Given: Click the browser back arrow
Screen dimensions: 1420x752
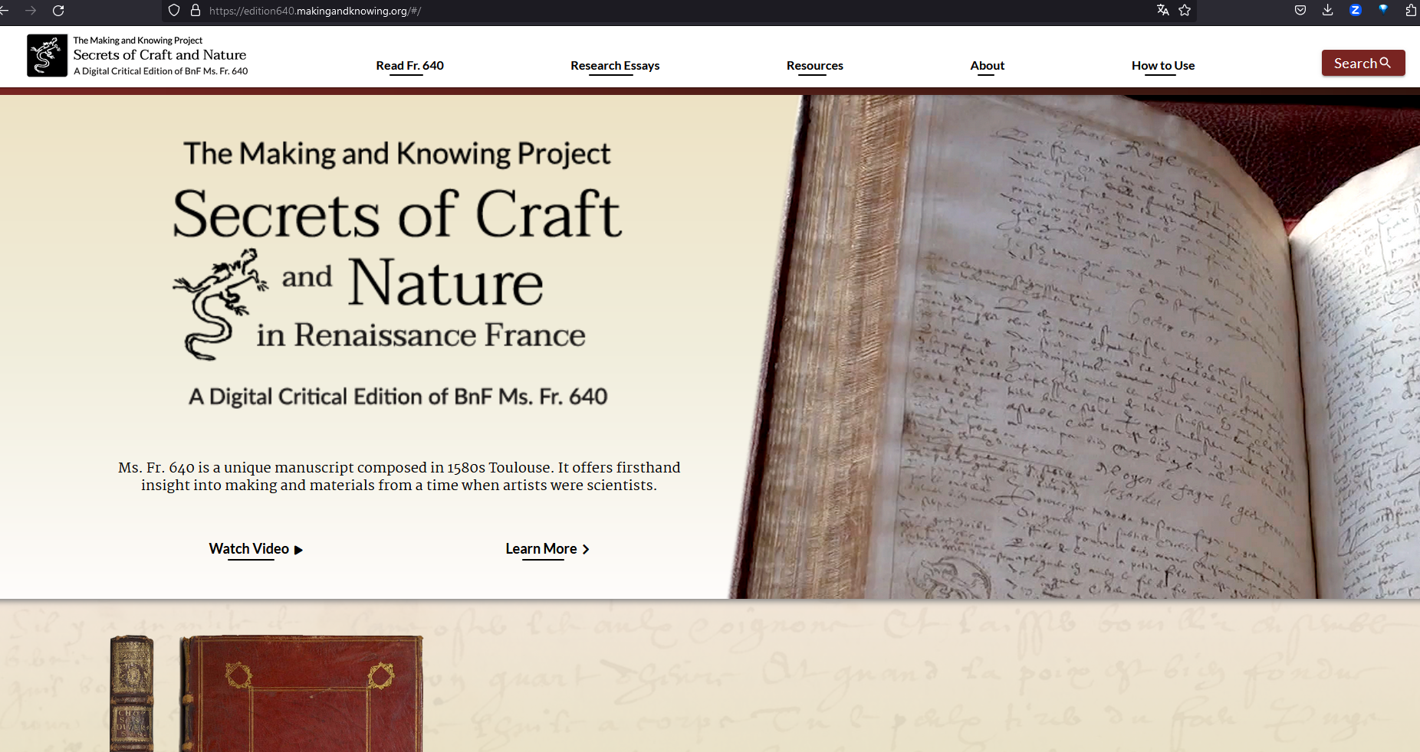Looking at the screenshot, I should (x=4, y=11).
